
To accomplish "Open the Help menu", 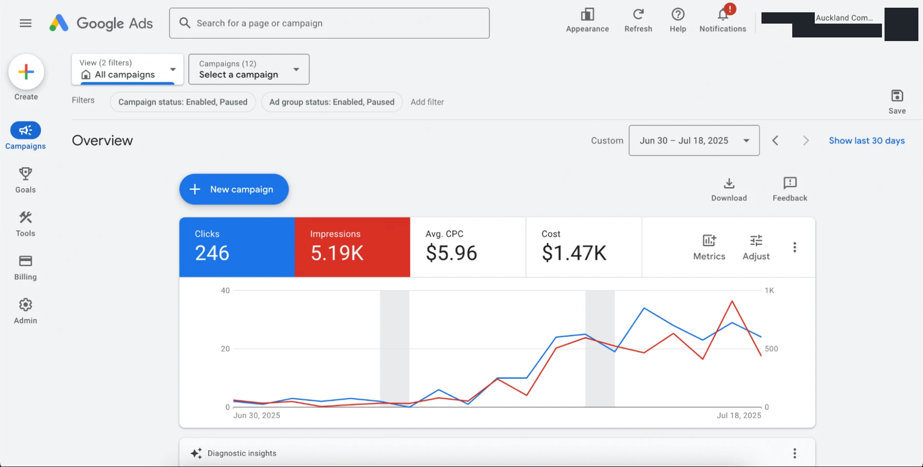I will point(678,21).
